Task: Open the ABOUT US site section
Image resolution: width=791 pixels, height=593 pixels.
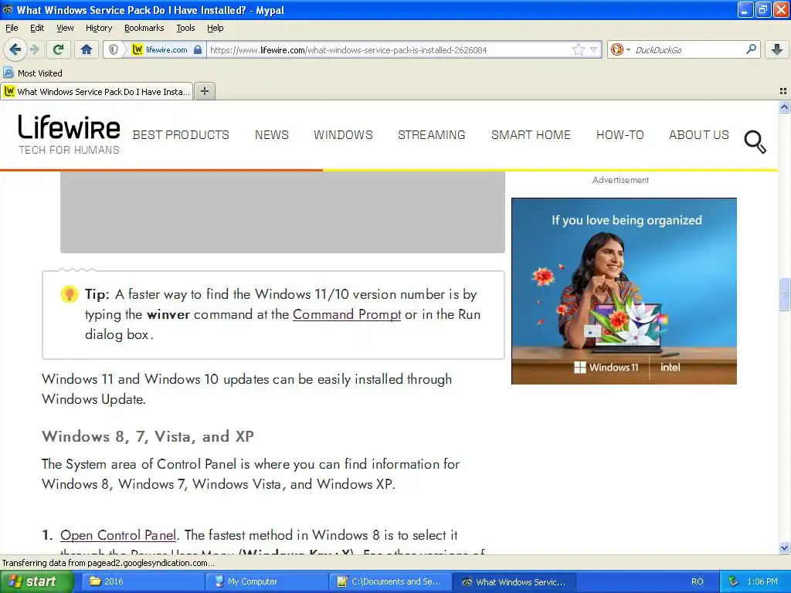Action: pyautogui.click(x=698, y=135)
